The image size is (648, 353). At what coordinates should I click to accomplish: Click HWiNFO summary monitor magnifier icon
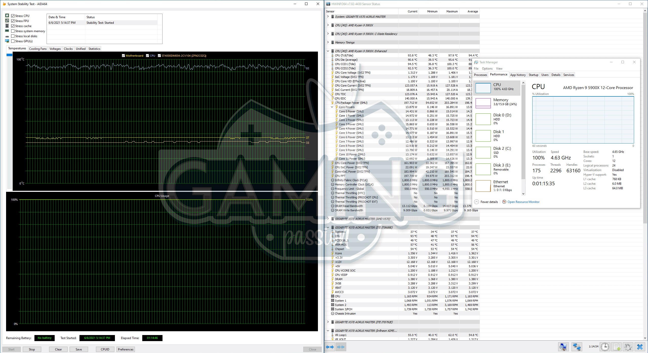[x=563, y=347]
